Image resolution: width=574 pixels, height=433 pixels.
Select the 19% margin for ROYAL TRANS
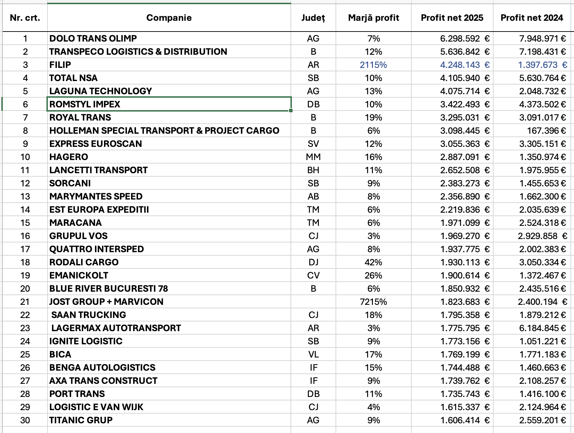[374, 117]
